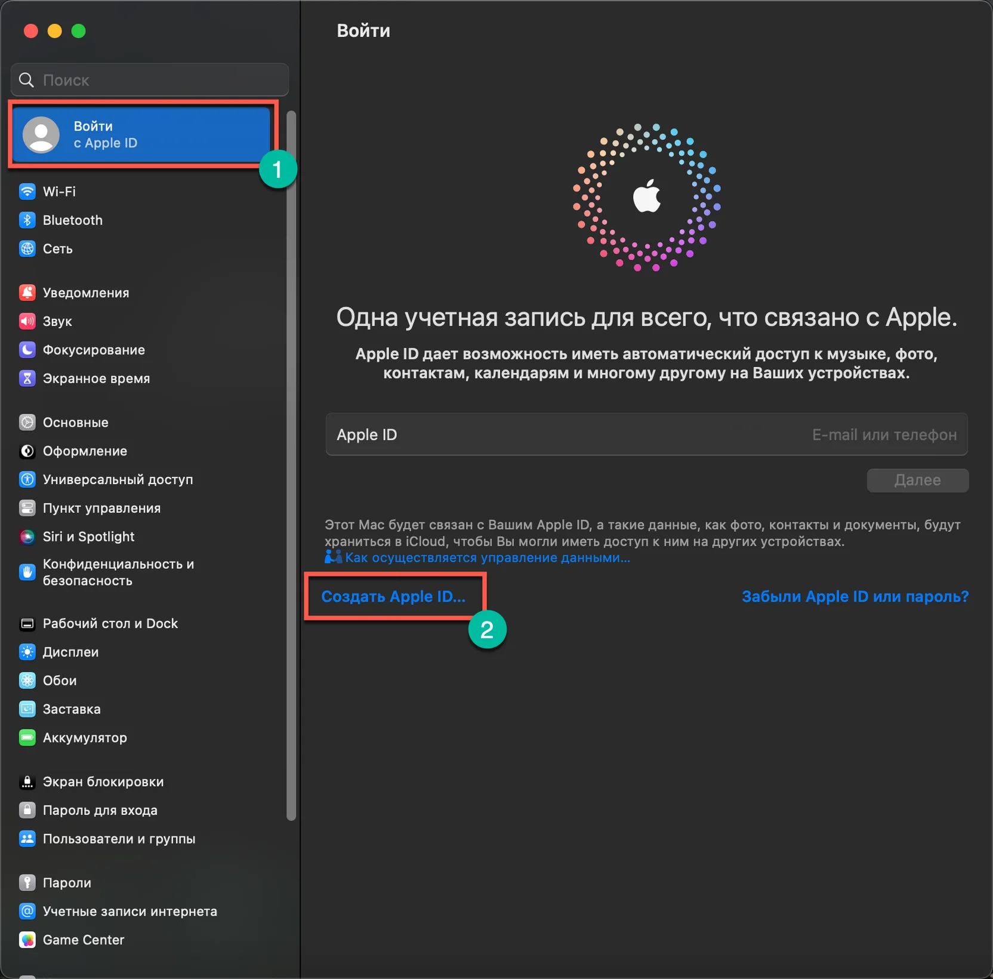Click the Оформление label text
The height and width of the screenshot is (979, 993).
click(85, 451)
